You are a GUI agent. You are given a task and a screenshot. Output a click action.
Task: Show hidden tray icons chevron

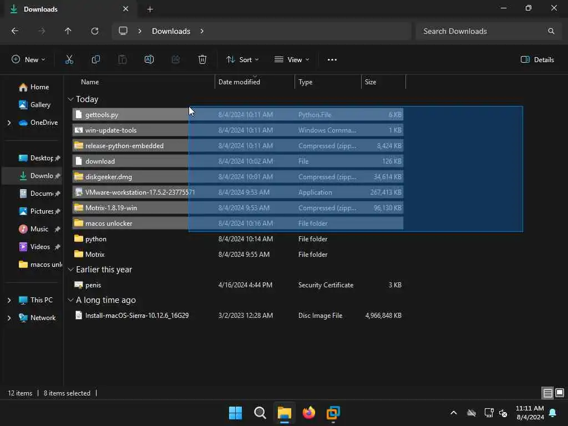(x=454, y=413)
